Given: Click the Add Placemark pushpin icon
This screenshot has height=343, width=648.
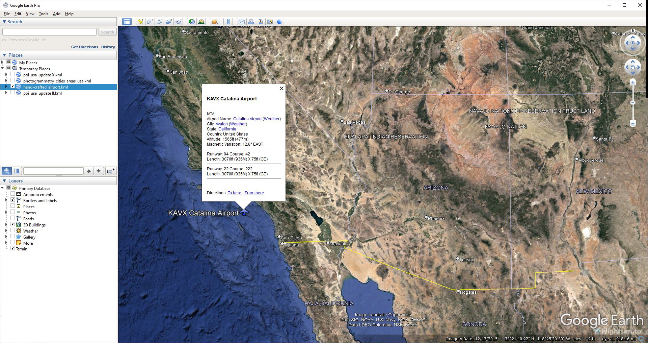Looking at the screenshot, I should coord(140,22).
